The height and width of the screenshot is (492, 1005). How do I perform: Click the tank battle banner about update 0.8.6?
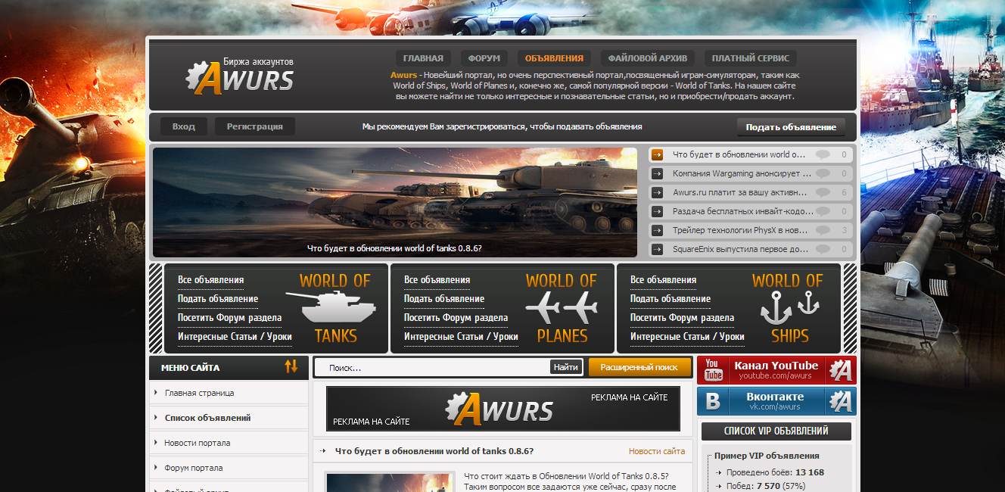tap(396, 202)
